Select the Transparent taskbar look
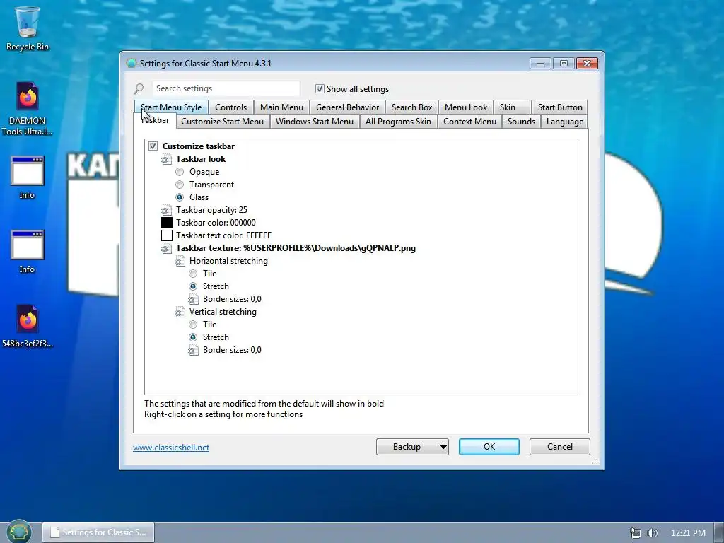 [180, 185]
